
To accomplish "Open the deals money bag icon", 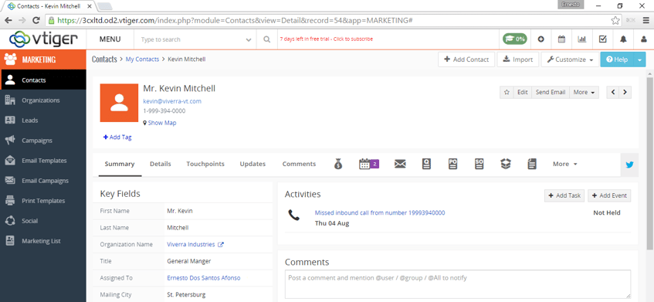I will (338, 164).
